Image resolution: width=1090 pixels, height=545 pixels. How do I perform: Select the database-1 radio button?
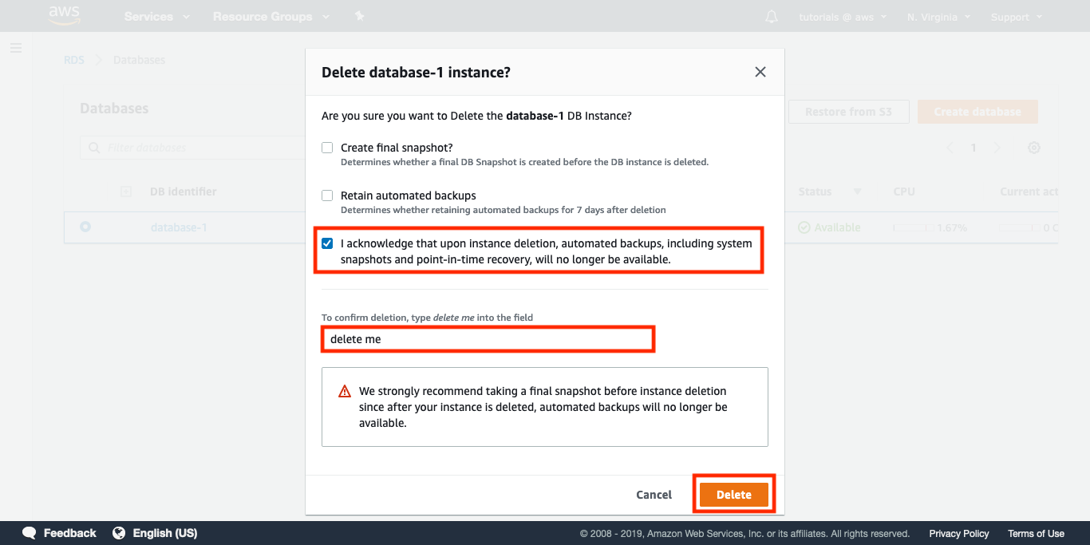point(85,227)
